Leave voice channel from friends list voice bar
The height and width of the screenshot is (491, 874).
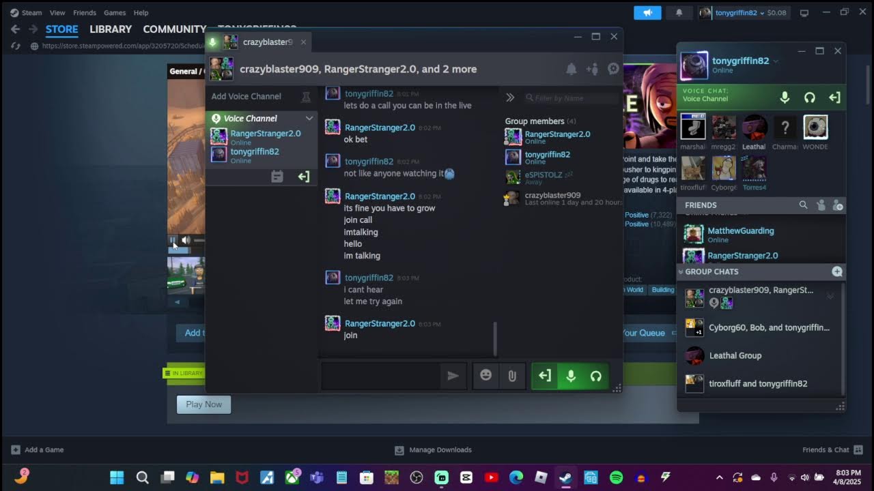tap(834, 98)
